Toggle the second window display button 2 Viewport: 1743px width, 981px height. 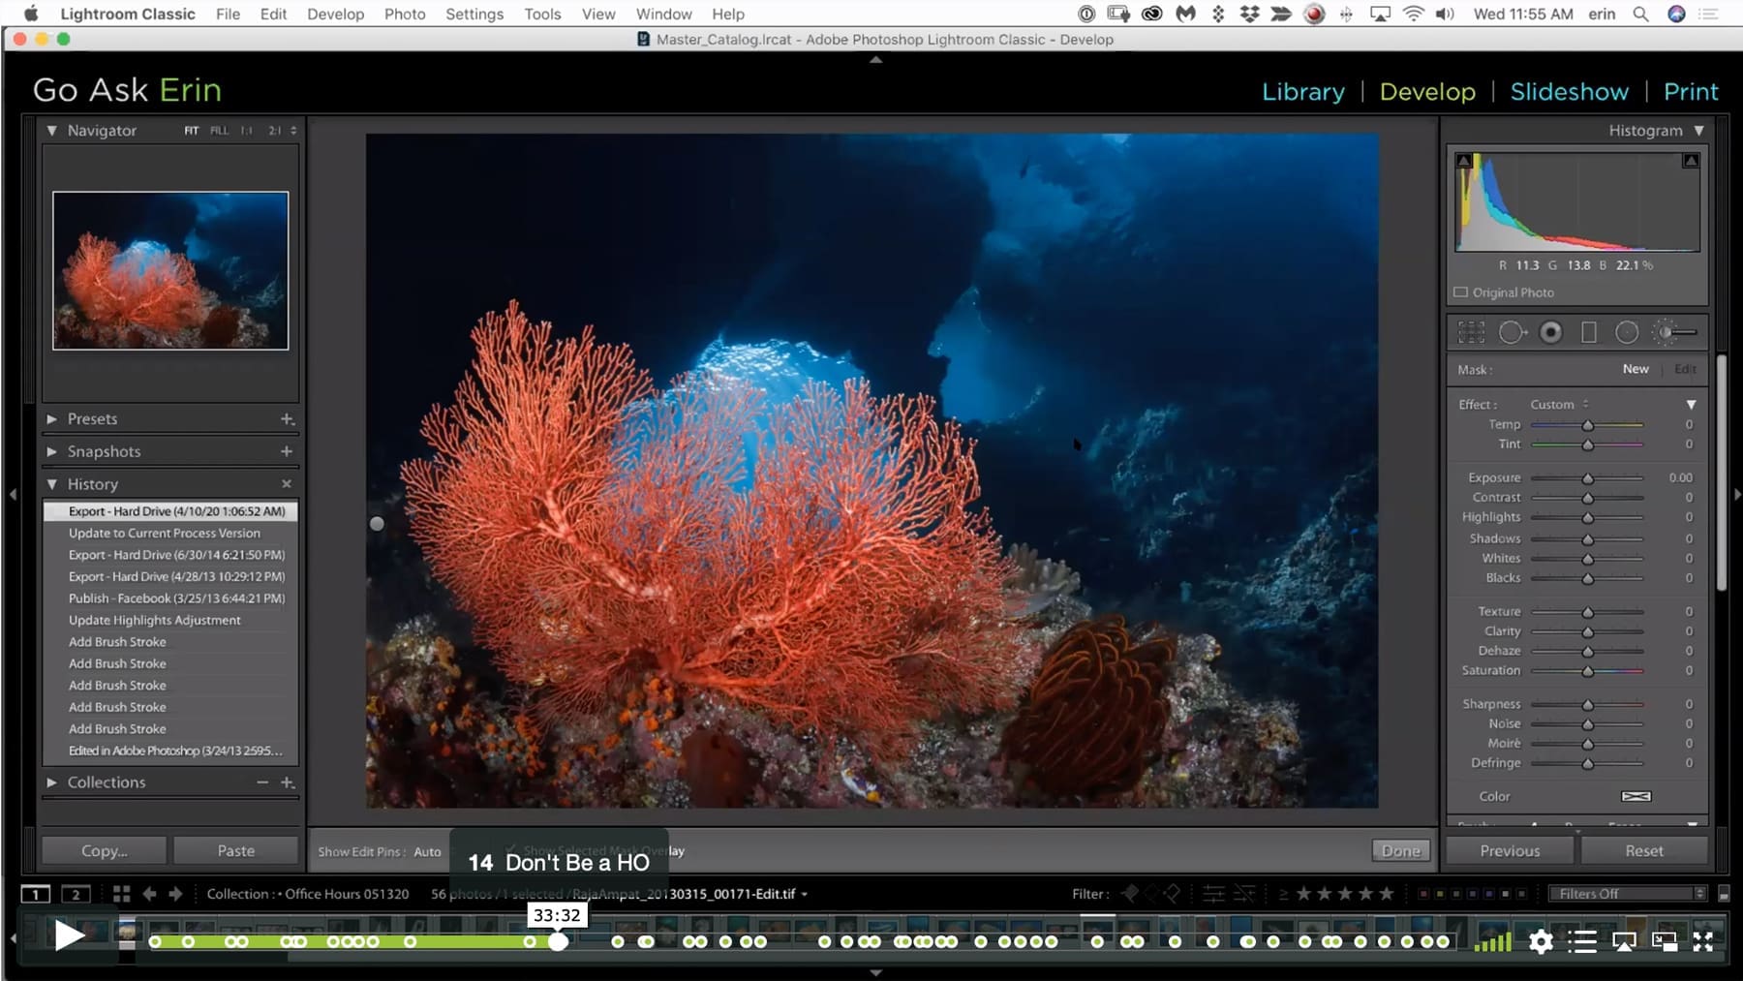click(76, 894)
